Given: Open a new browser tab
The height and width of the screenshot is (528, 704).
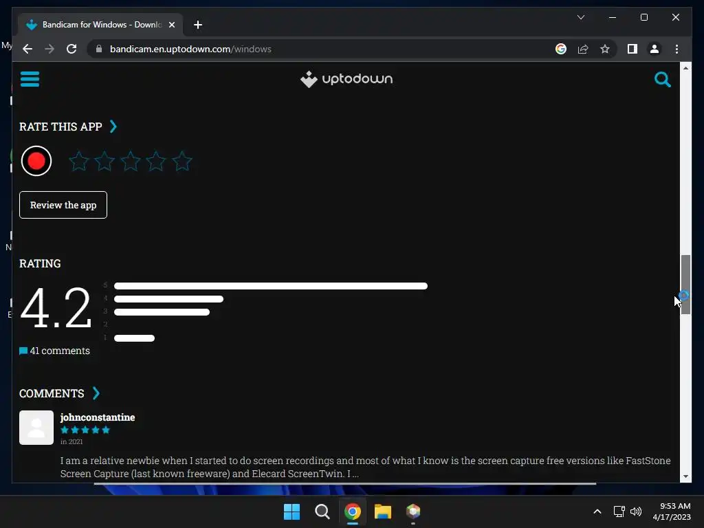Looking at the screenshot, I should pos(198,25).
